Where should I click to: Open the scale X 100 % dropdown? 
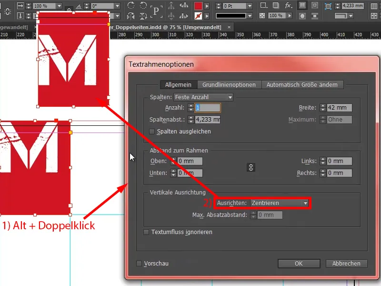59,6
